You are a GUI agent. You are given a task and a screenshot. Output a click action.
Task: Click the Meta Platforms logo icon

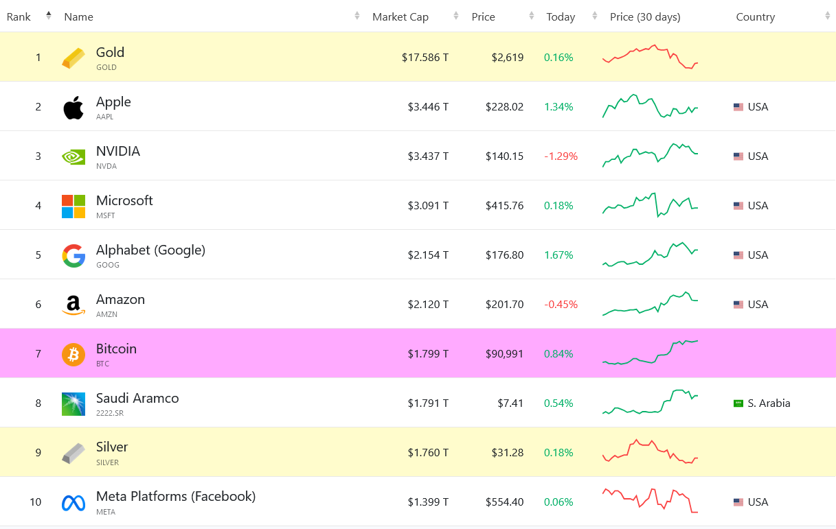coord(74,503)
